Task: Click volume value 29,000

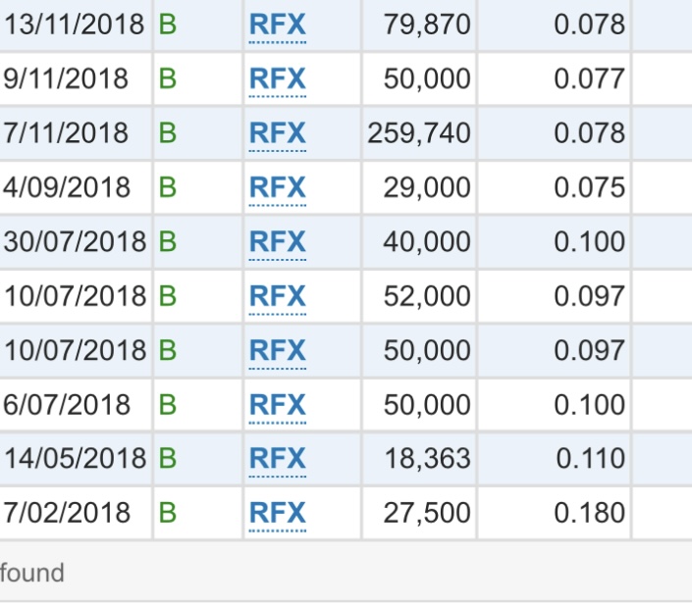Action: 427,188
